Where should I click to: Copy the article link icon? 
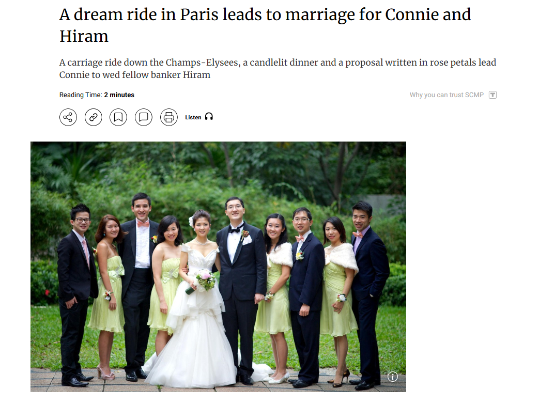click(x=93, y=117)
